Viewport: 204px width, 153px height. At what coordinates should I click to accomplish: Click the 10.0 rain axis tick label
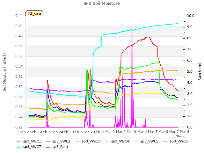tap(191, 16)
